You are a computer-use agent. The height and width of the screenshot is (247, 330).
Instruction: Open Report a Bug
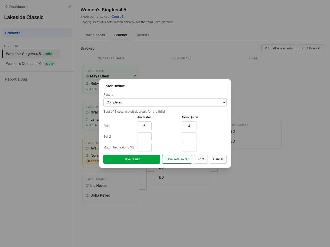(x=16, y=79)
